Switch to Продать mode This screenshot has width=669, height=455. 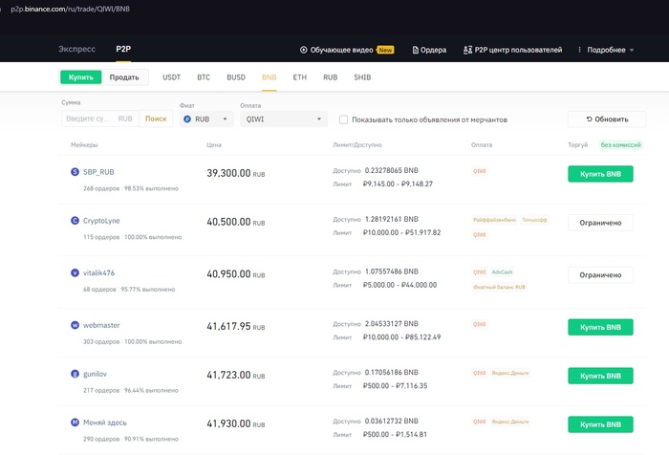(x=124, y=77)
